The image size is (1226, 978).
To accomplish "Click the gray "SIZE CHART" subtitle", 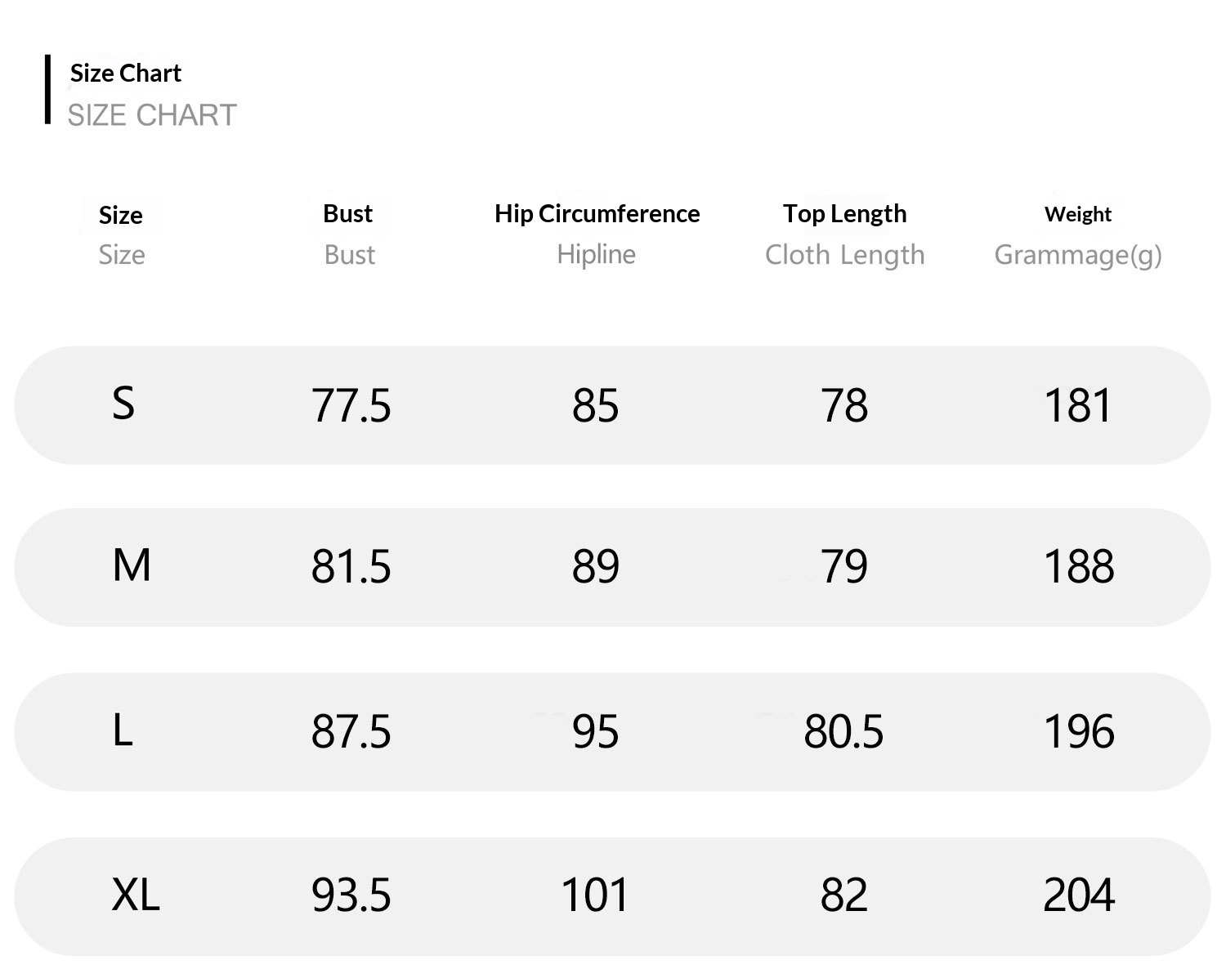I will point(152,115).
